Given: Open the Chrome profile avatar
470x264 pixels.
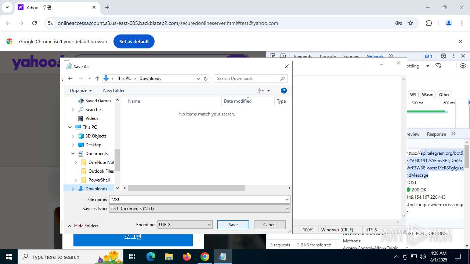Looking at the screenshot, I should coord(448,23).
